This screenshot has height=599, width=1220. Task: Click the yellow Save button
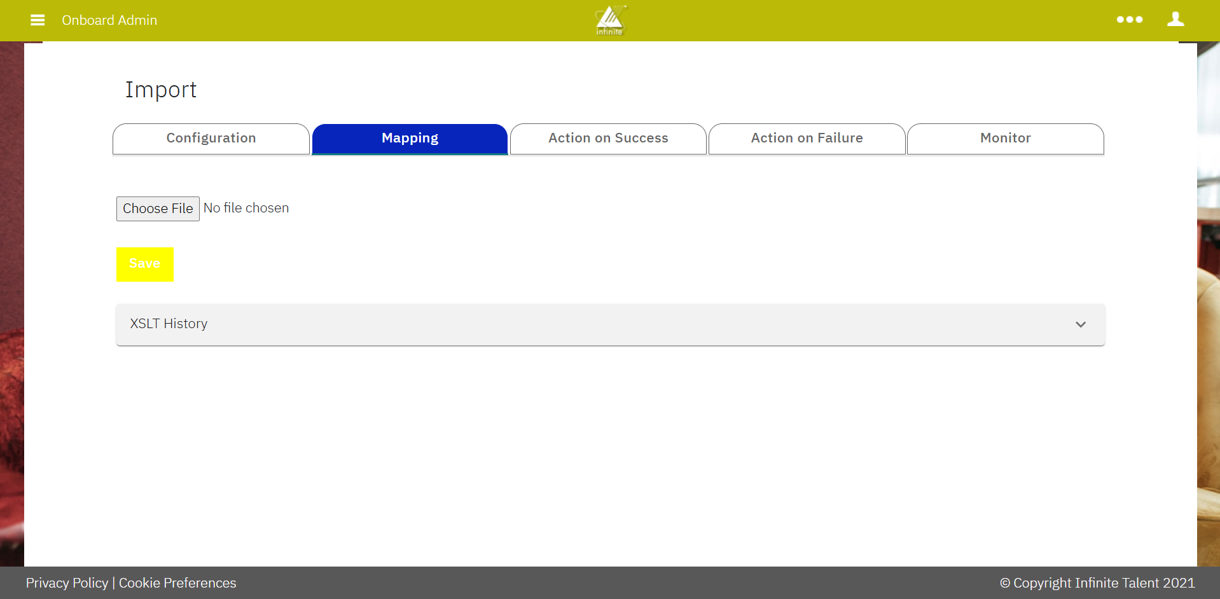coord(145,264)
